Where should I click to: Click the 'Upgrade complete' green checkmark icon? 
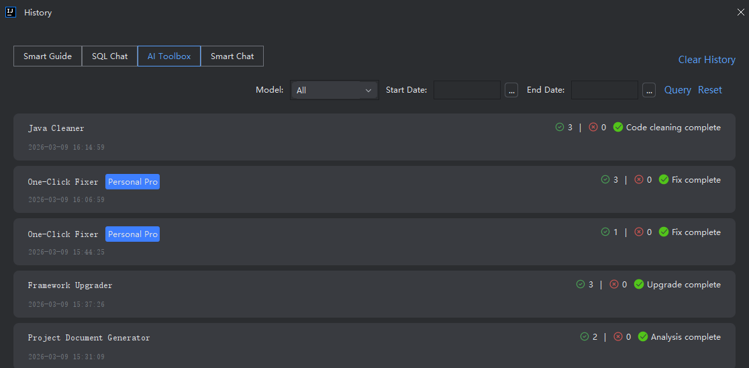pos(639,285)
